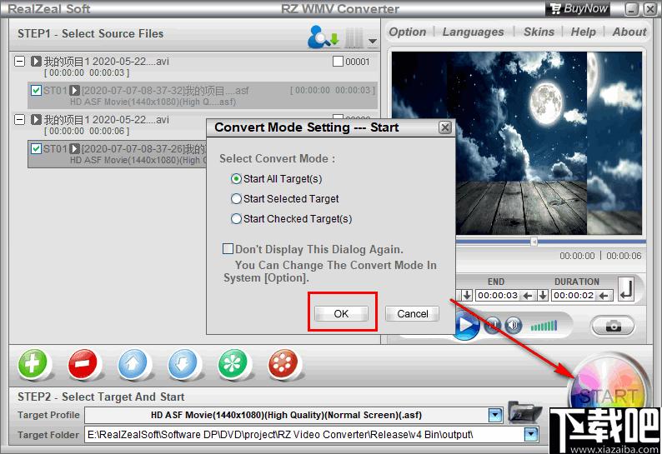Click the left arrow inside the DURATION field
Screen dimensions: 662x454
(604, 296)
